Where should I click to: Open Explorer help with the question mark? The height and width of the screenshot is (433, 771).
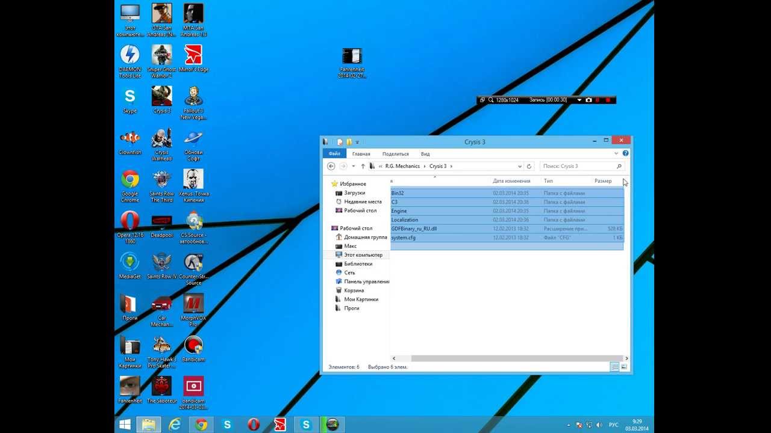click(x=625, y=153)
